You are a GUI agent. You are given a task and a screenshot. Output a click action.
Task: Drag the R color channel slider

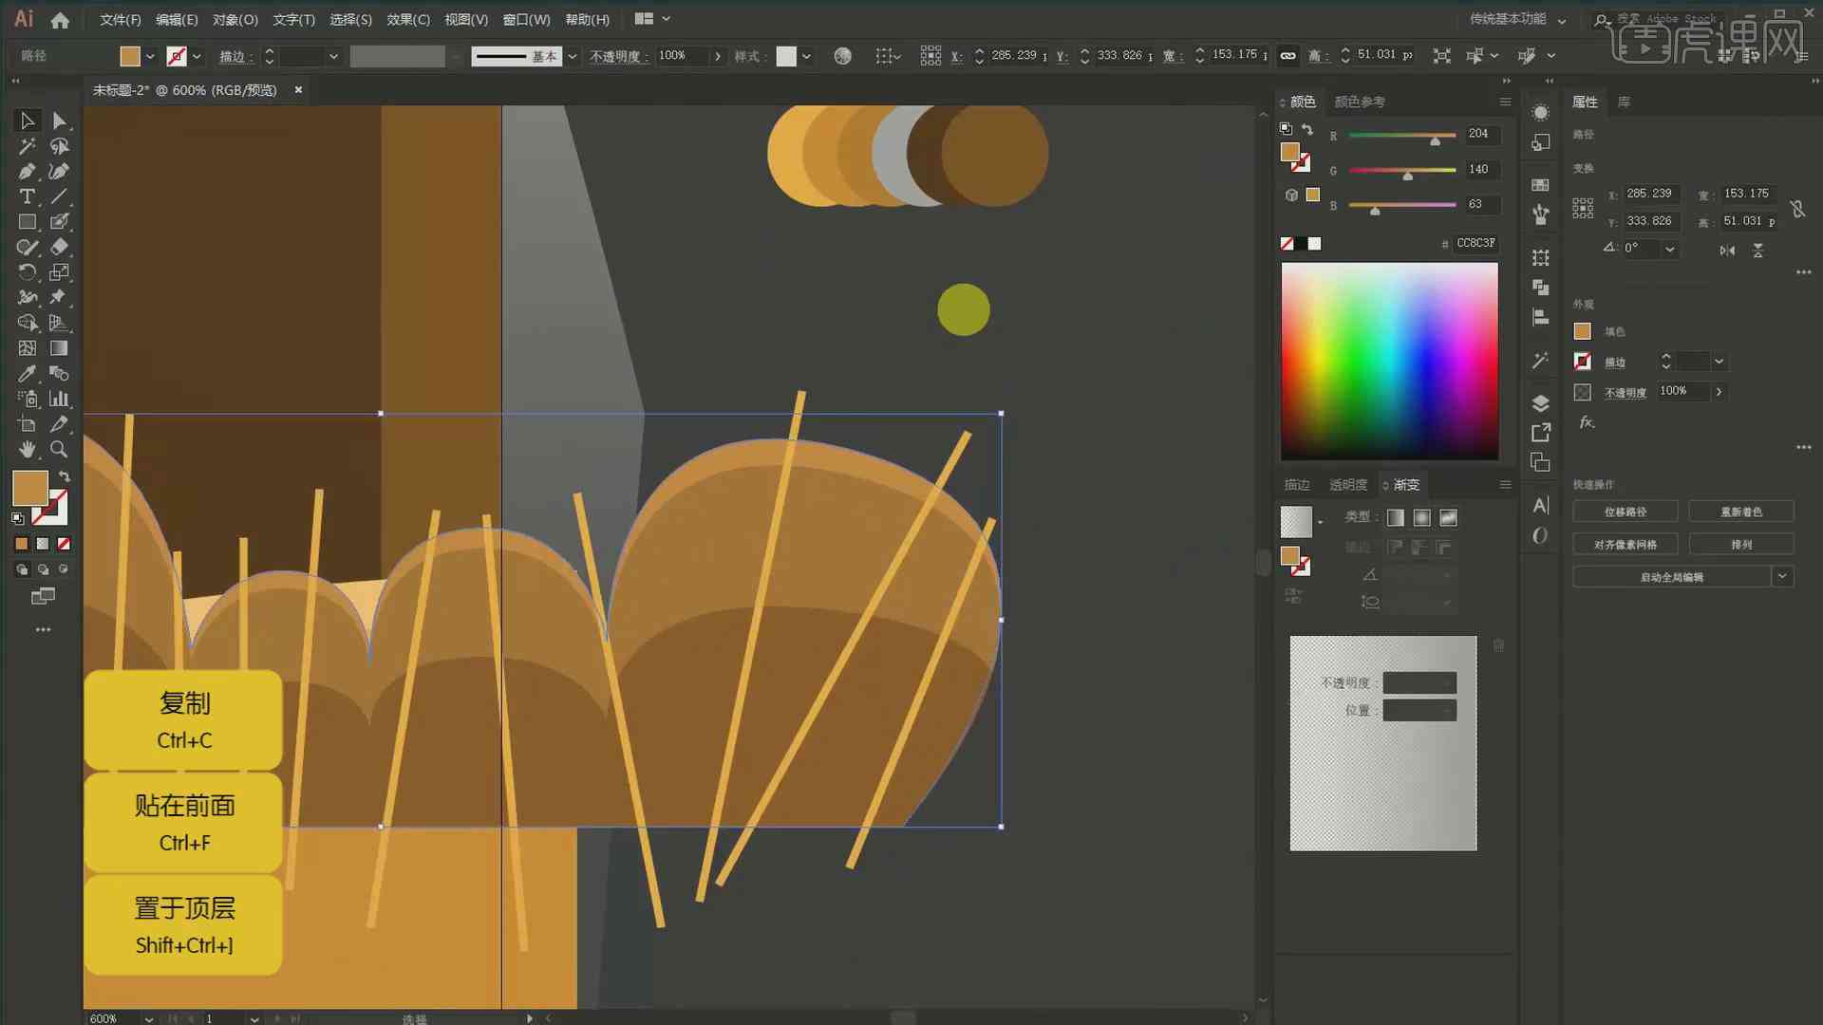1433,140
